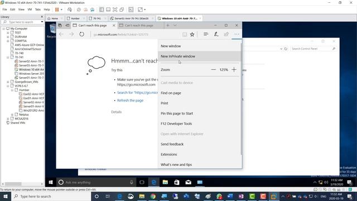Open the View menu in VMware

pyautogui.click(x=21, y=9)
